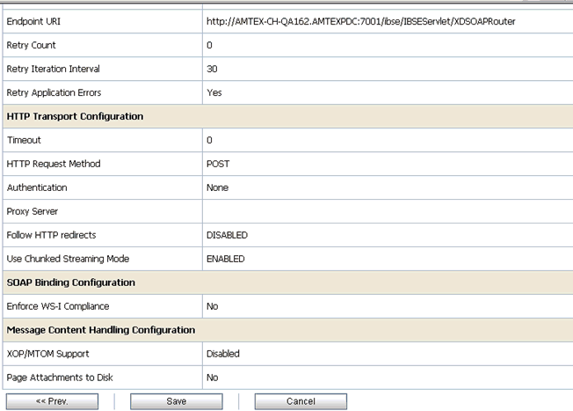Select the Enforce WS-I Compliance value No
This screenshot has height=411, width=573.
[213, 306]
